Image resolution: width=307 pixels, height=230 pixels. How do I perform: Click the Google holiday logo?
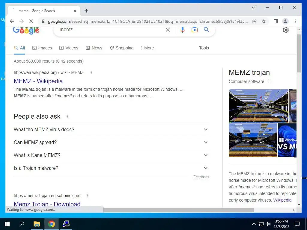coord(26,31)
